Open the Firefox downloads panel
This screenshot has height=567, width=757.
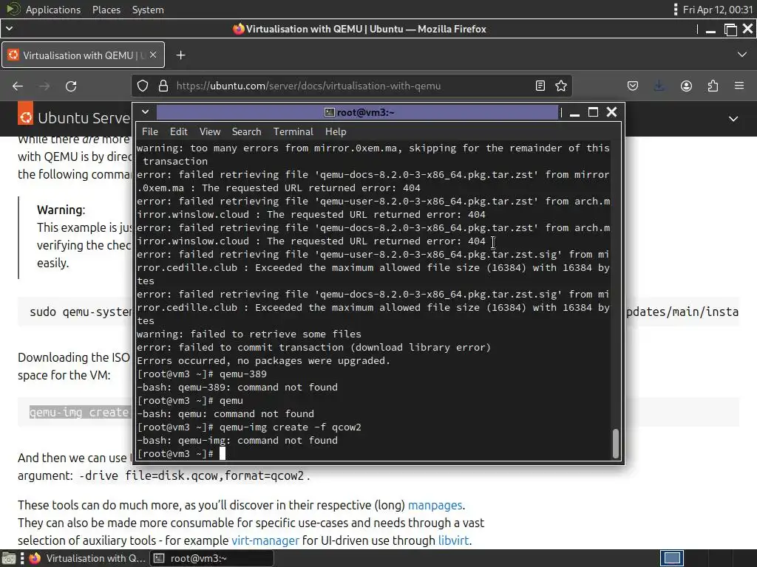(x=659, y=86)
